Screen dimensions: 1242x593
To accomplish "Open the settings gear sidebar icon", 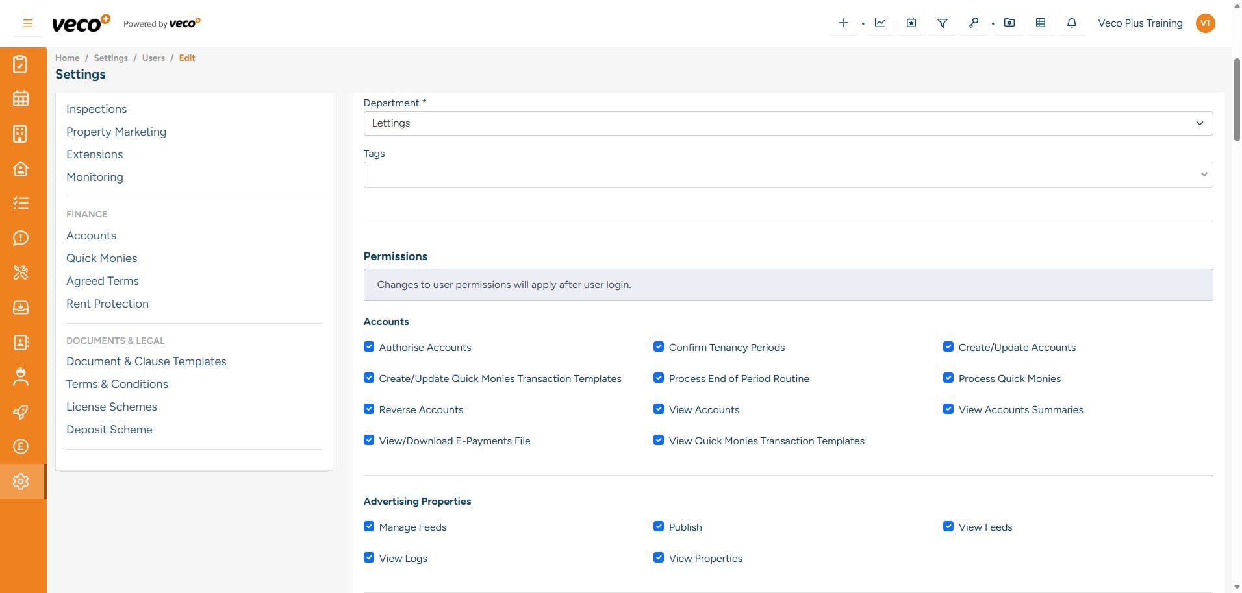I will point(21,481).
